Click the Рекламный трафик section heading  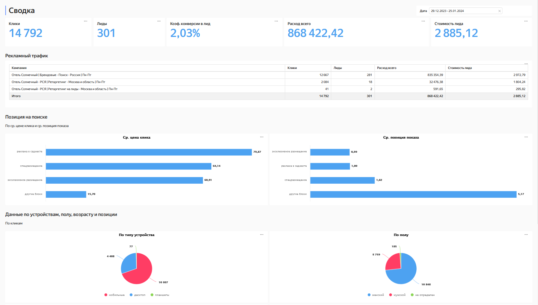point(27,56)
